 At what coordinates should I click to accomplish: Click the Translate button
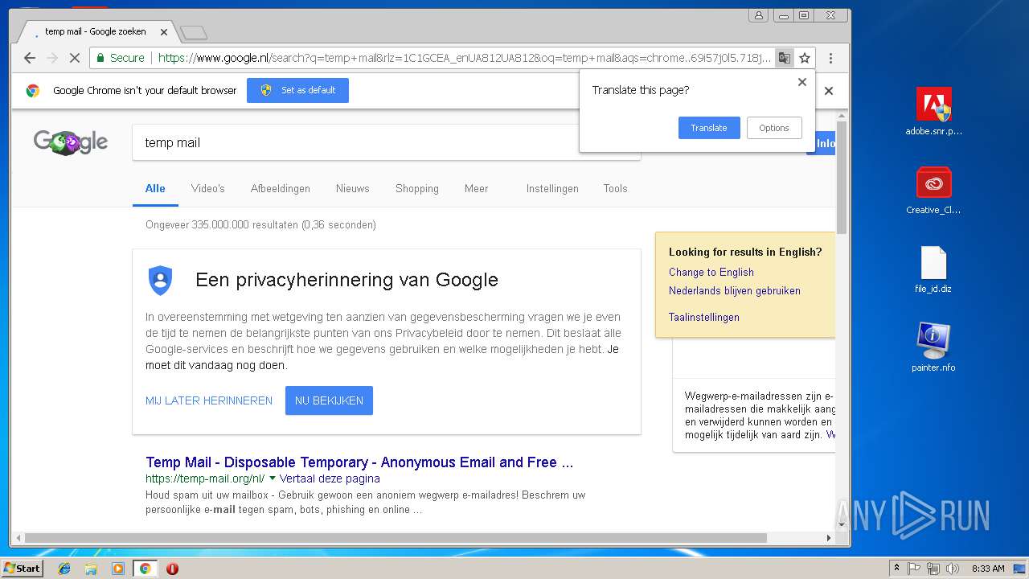[x=709, y=128]
